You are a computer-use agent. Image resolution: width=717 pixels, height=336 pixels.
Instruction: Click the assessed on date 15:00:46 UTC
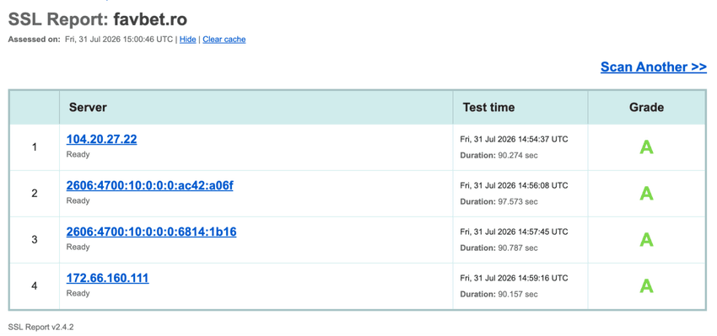[119, 40]
